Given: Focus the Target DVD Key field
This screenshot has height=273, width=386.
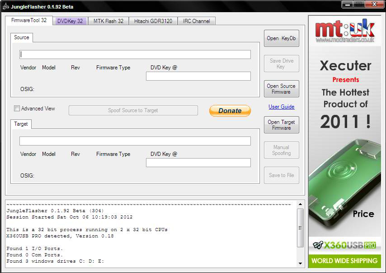Looking at the screenshot, I should pos(198,163).
